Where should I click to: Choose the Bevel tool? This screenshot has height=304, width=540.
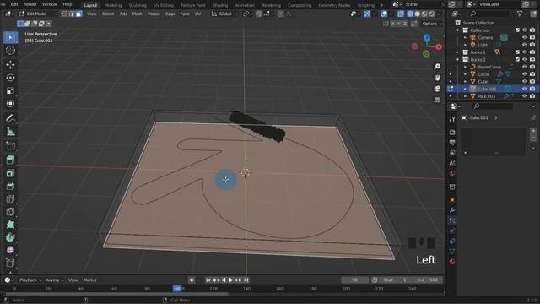pyautogui.click(x=10, y=186)
